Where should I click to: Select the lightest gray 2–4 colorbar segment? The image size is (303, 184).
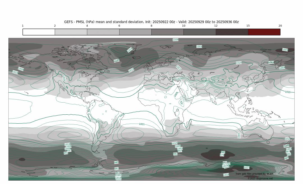click(71, 32)
